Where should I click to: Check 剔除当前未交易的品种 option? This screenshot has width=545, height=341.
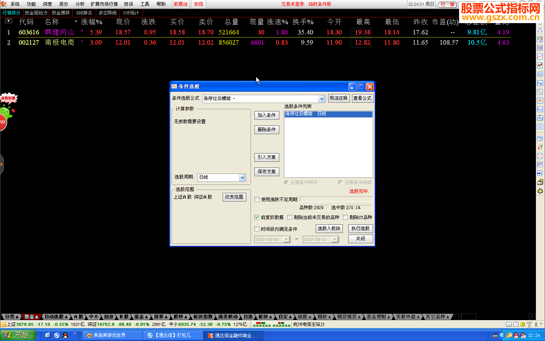pyautogui.click(x=290, y=217)
